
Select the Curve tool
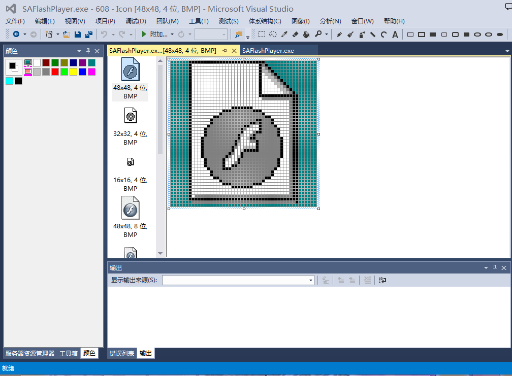coord(384,34)
